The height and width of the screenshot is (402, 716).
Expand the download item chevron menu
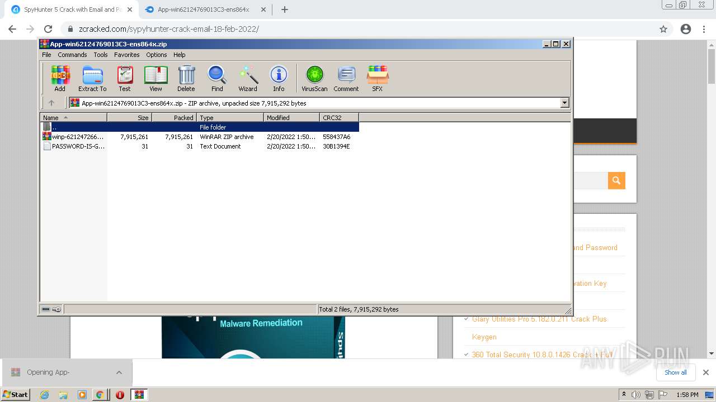119,372
